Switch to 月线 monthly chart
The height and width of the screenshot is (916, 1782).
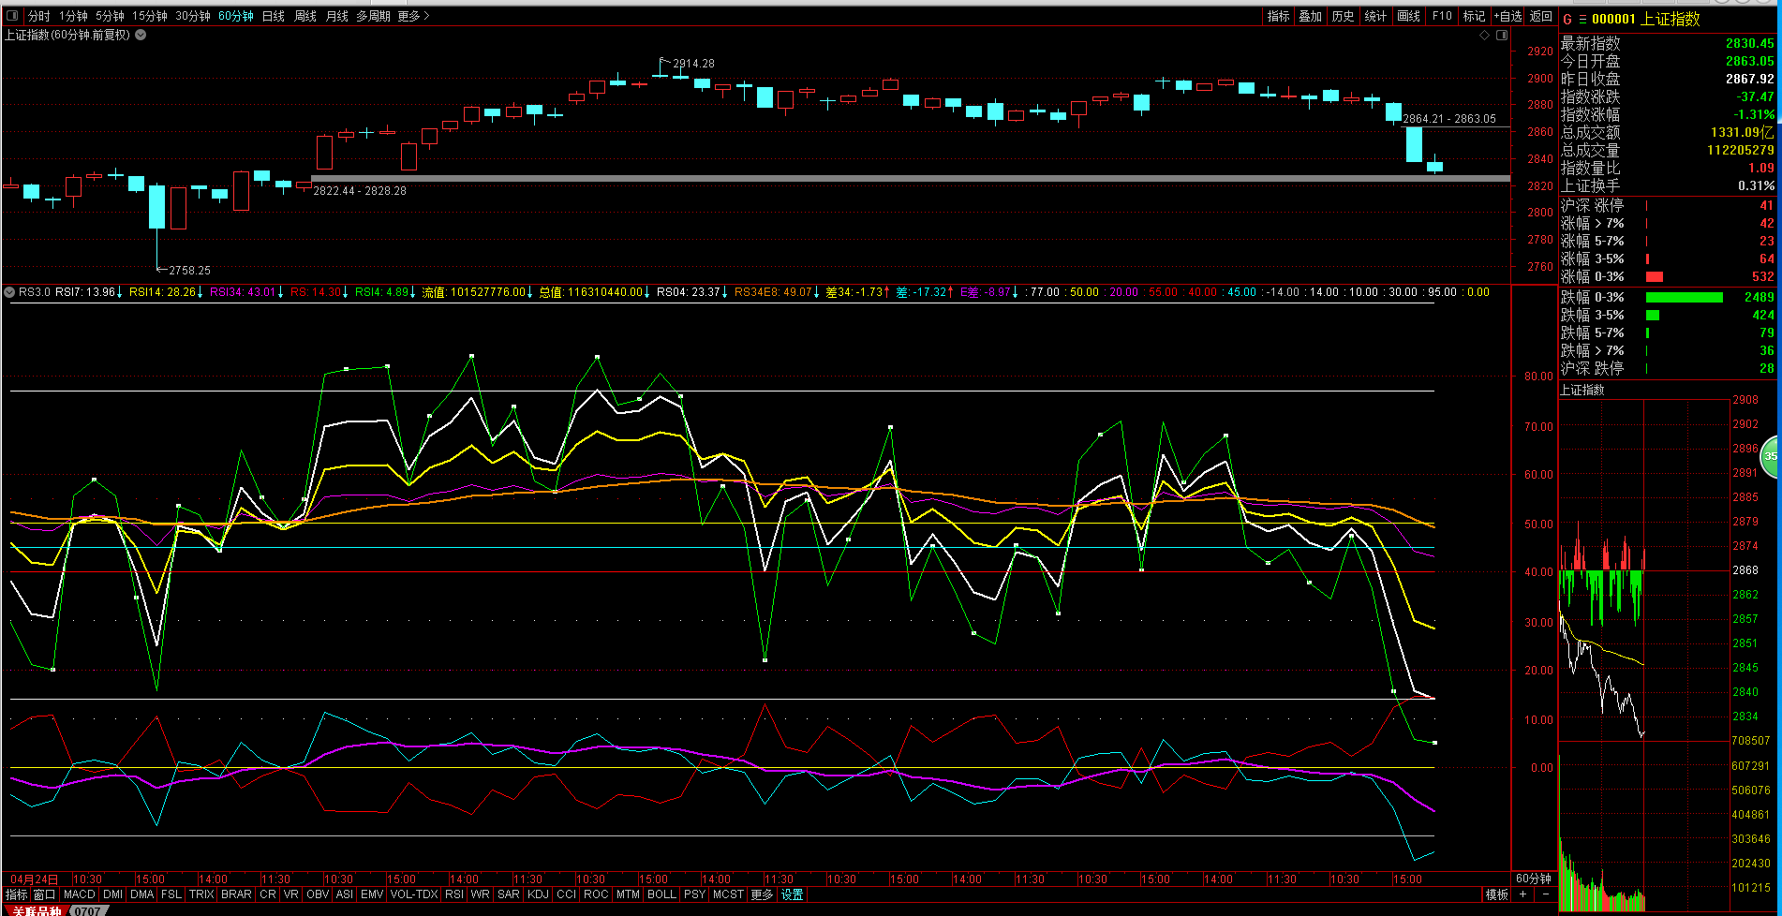tap(337, 16)
